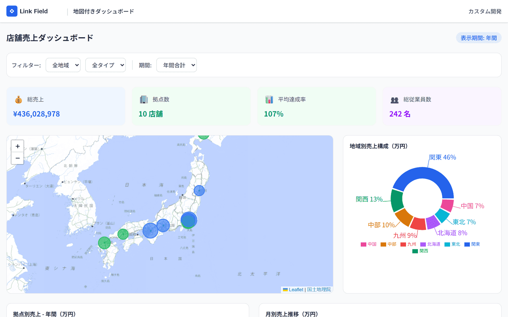
Task: Click the フィルター: label
Action: point(26,65)
